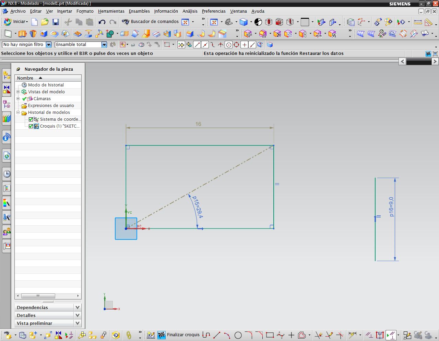The height and width of the screenshot is (341, 439).
Task: Select the sketch Point plus tool
Action: click(291, 335)
